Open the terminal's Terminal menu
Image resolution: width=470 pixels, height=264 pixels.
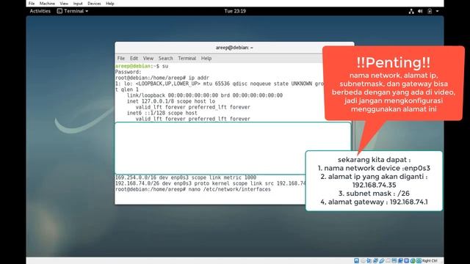(x=187, y=59)
